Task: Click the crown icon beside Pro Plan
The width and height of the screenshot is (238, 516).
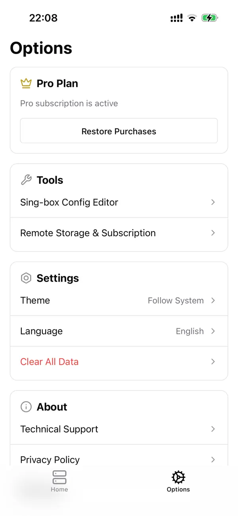Action: tap(26, 83)
